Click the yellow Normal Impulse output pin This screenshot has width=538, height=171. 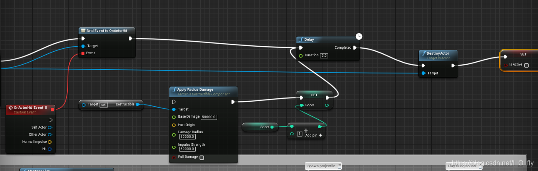tap(50, 142)
